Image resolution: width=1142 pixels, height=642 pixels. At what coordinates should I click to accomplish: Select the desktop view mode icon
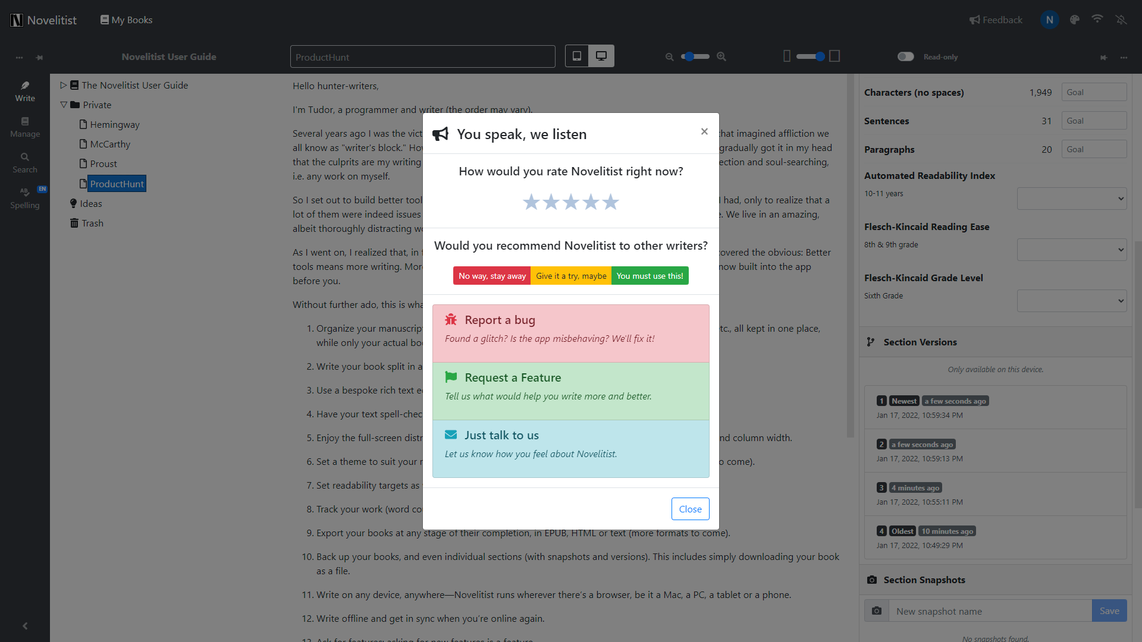pos(601,56)
